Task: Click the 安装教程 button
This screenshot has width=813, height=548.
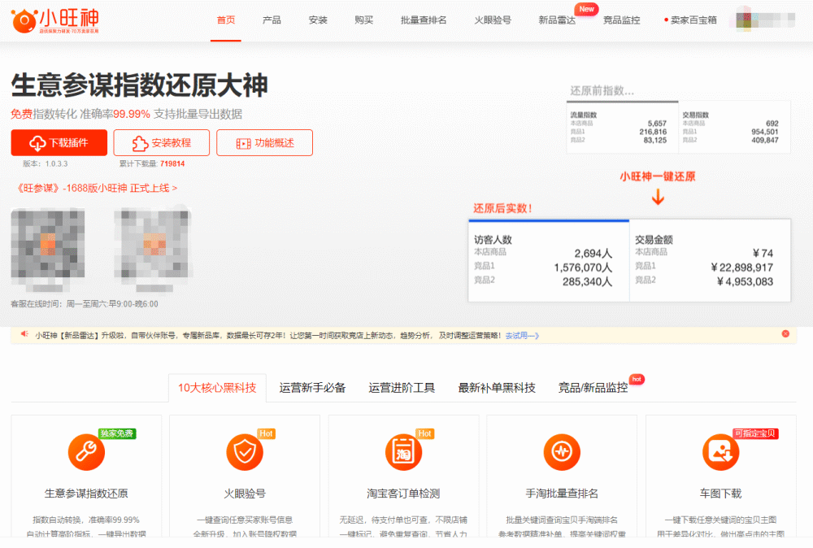Action: [x=161, y=142]
